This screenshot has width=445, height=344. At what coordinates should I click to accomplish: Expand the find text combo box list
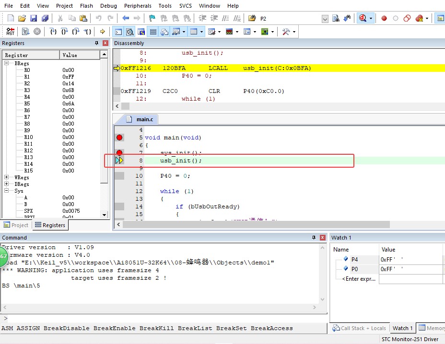tap(325, 19)
